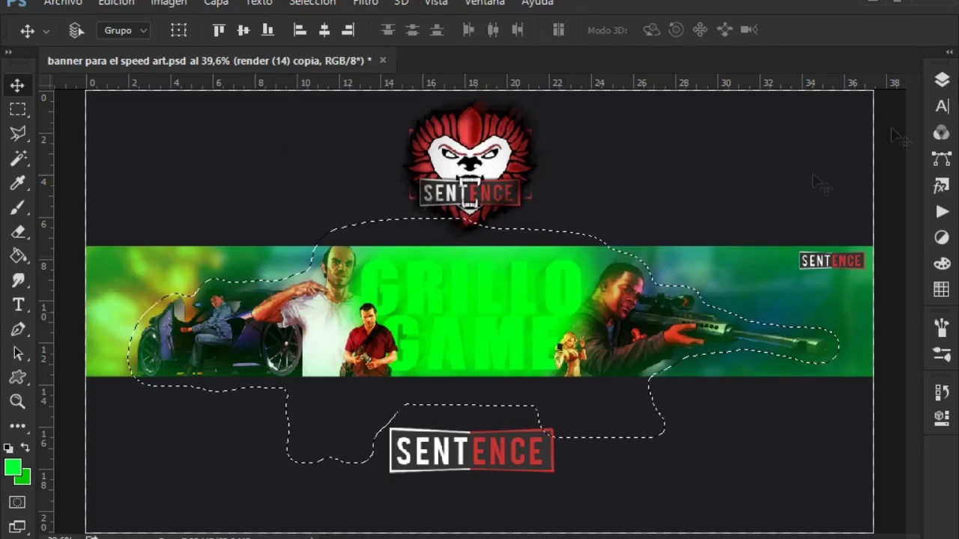Open the Filtro menu
This screenshot has height=539, width=959.
pos(366,3)
